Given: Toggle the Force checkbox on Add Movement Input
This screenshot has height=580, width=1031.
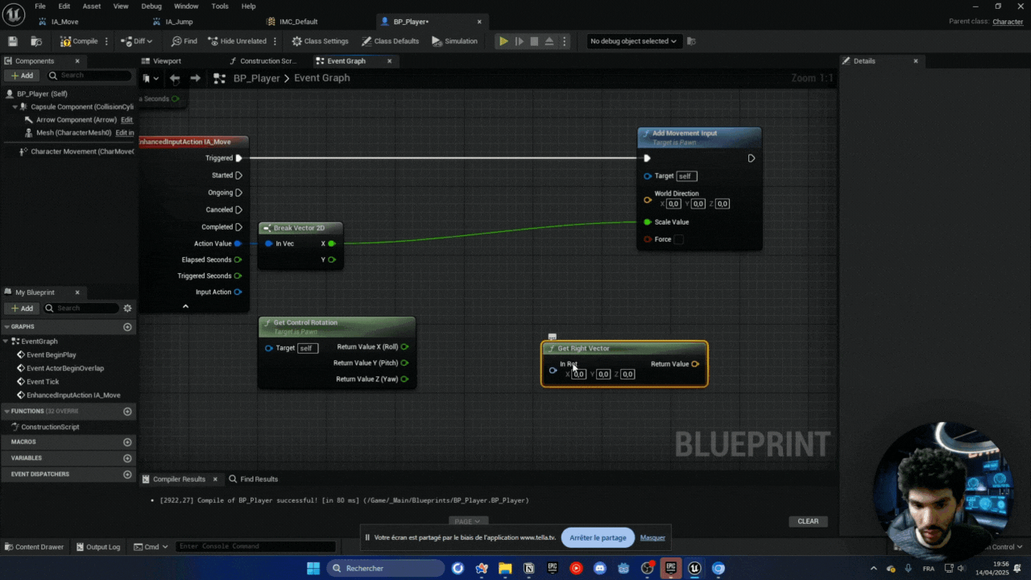Looking at the screenshot, I should click(678, 239).
